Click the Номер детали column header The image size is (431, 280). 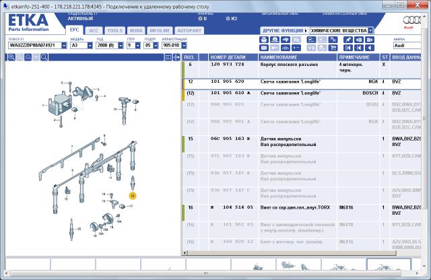233,57
